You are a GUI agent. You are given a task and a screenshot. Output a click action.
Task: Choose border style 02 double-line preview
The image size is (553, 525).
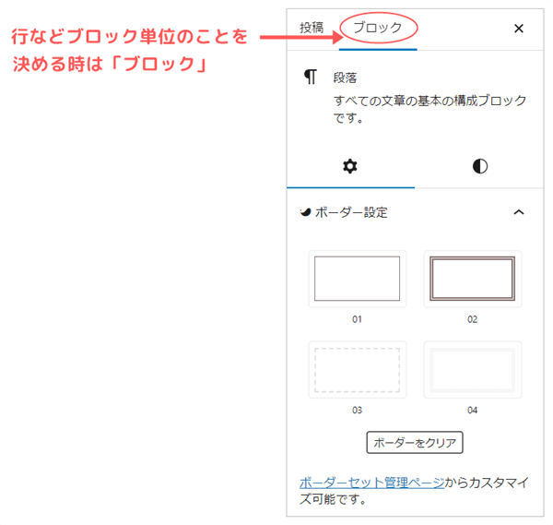pos(472,279)
